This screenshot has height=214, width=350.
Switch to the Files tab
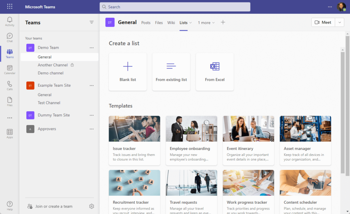(x=159, y=23)
